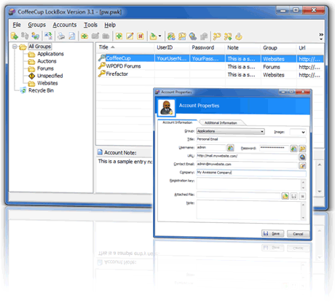Image resolution: width=335 pixels, height=306 pixels.
Task: Click the save attached file disk icon
Action: pos(293,196)
